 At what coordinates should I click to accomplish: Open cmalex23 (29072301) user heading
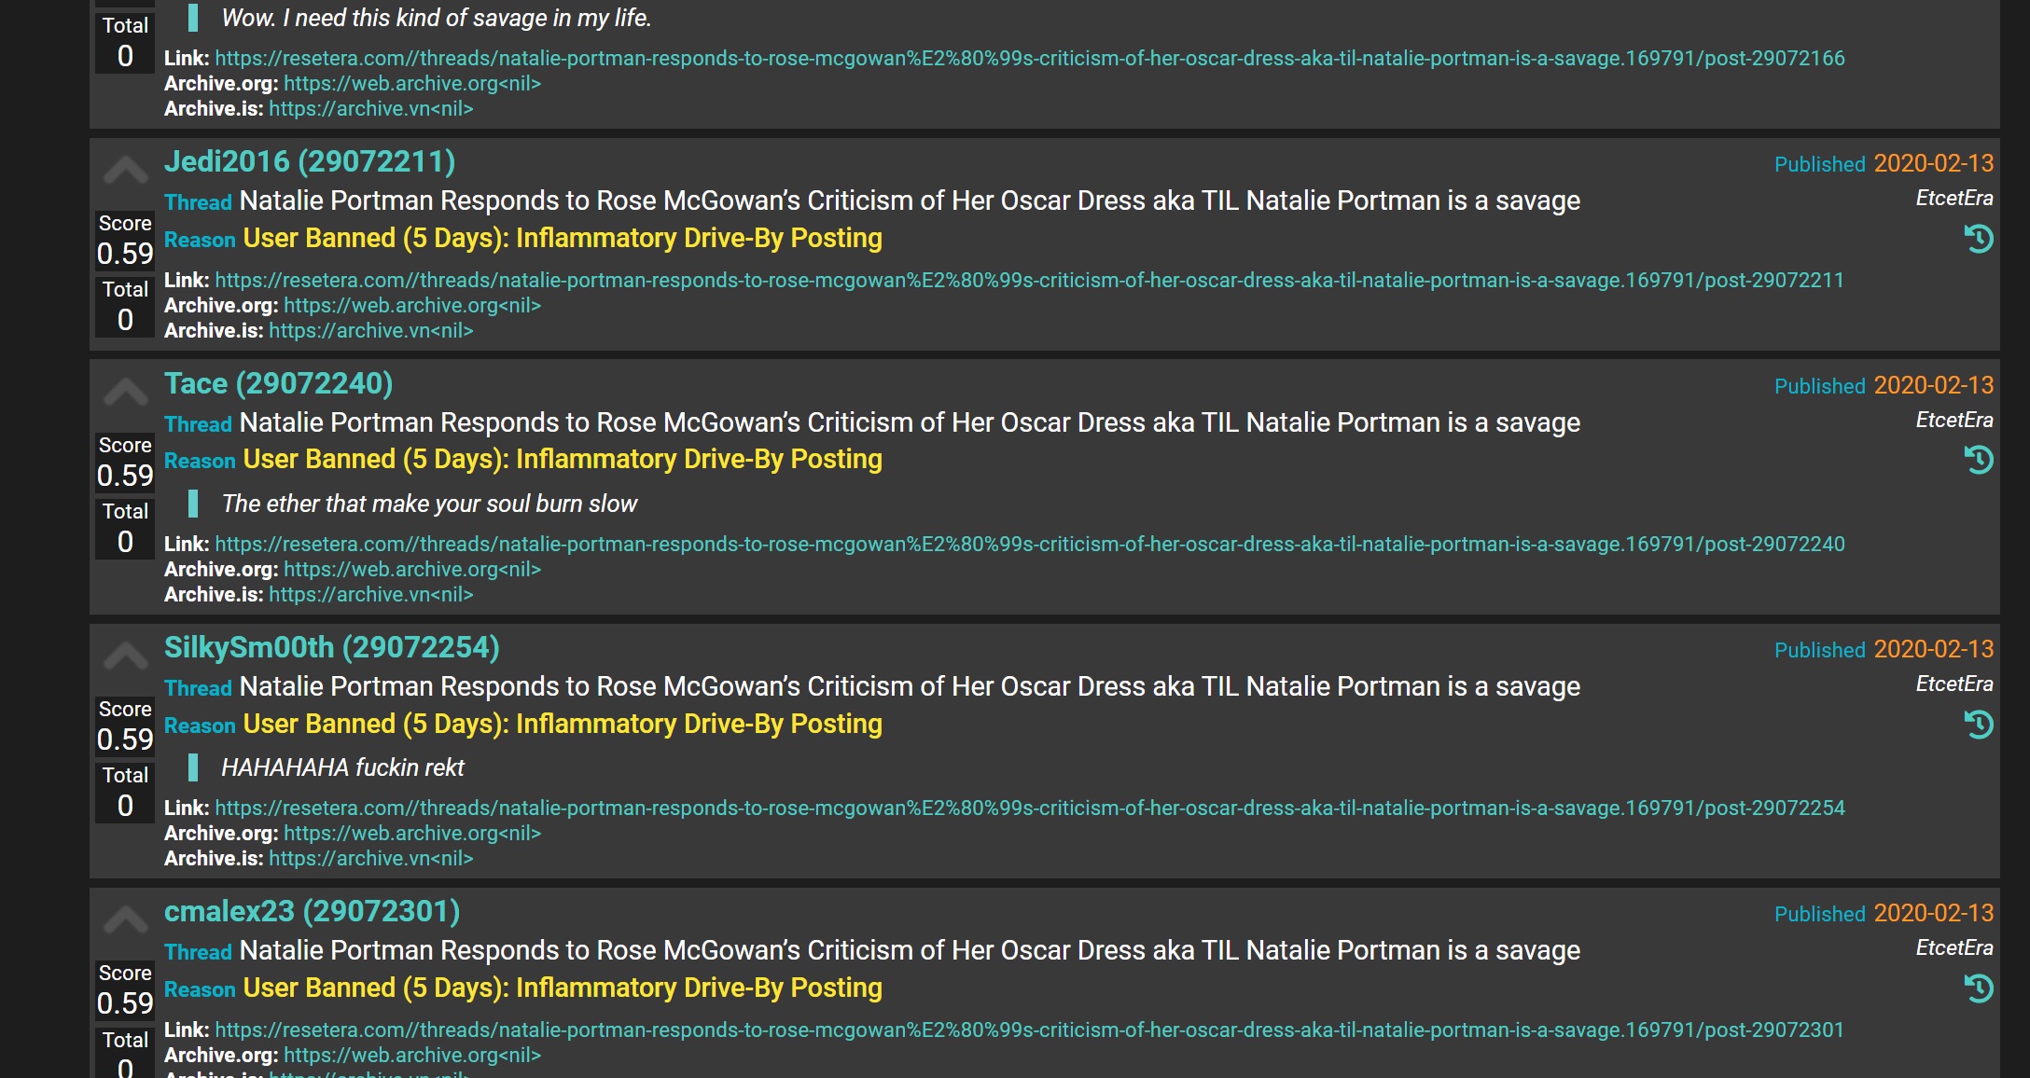(312, 911)
